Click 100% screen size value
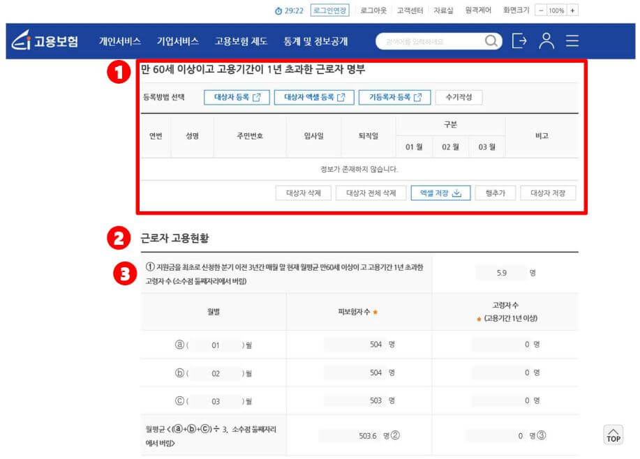Viewport: 640px width, 459px height. (556, 10)
